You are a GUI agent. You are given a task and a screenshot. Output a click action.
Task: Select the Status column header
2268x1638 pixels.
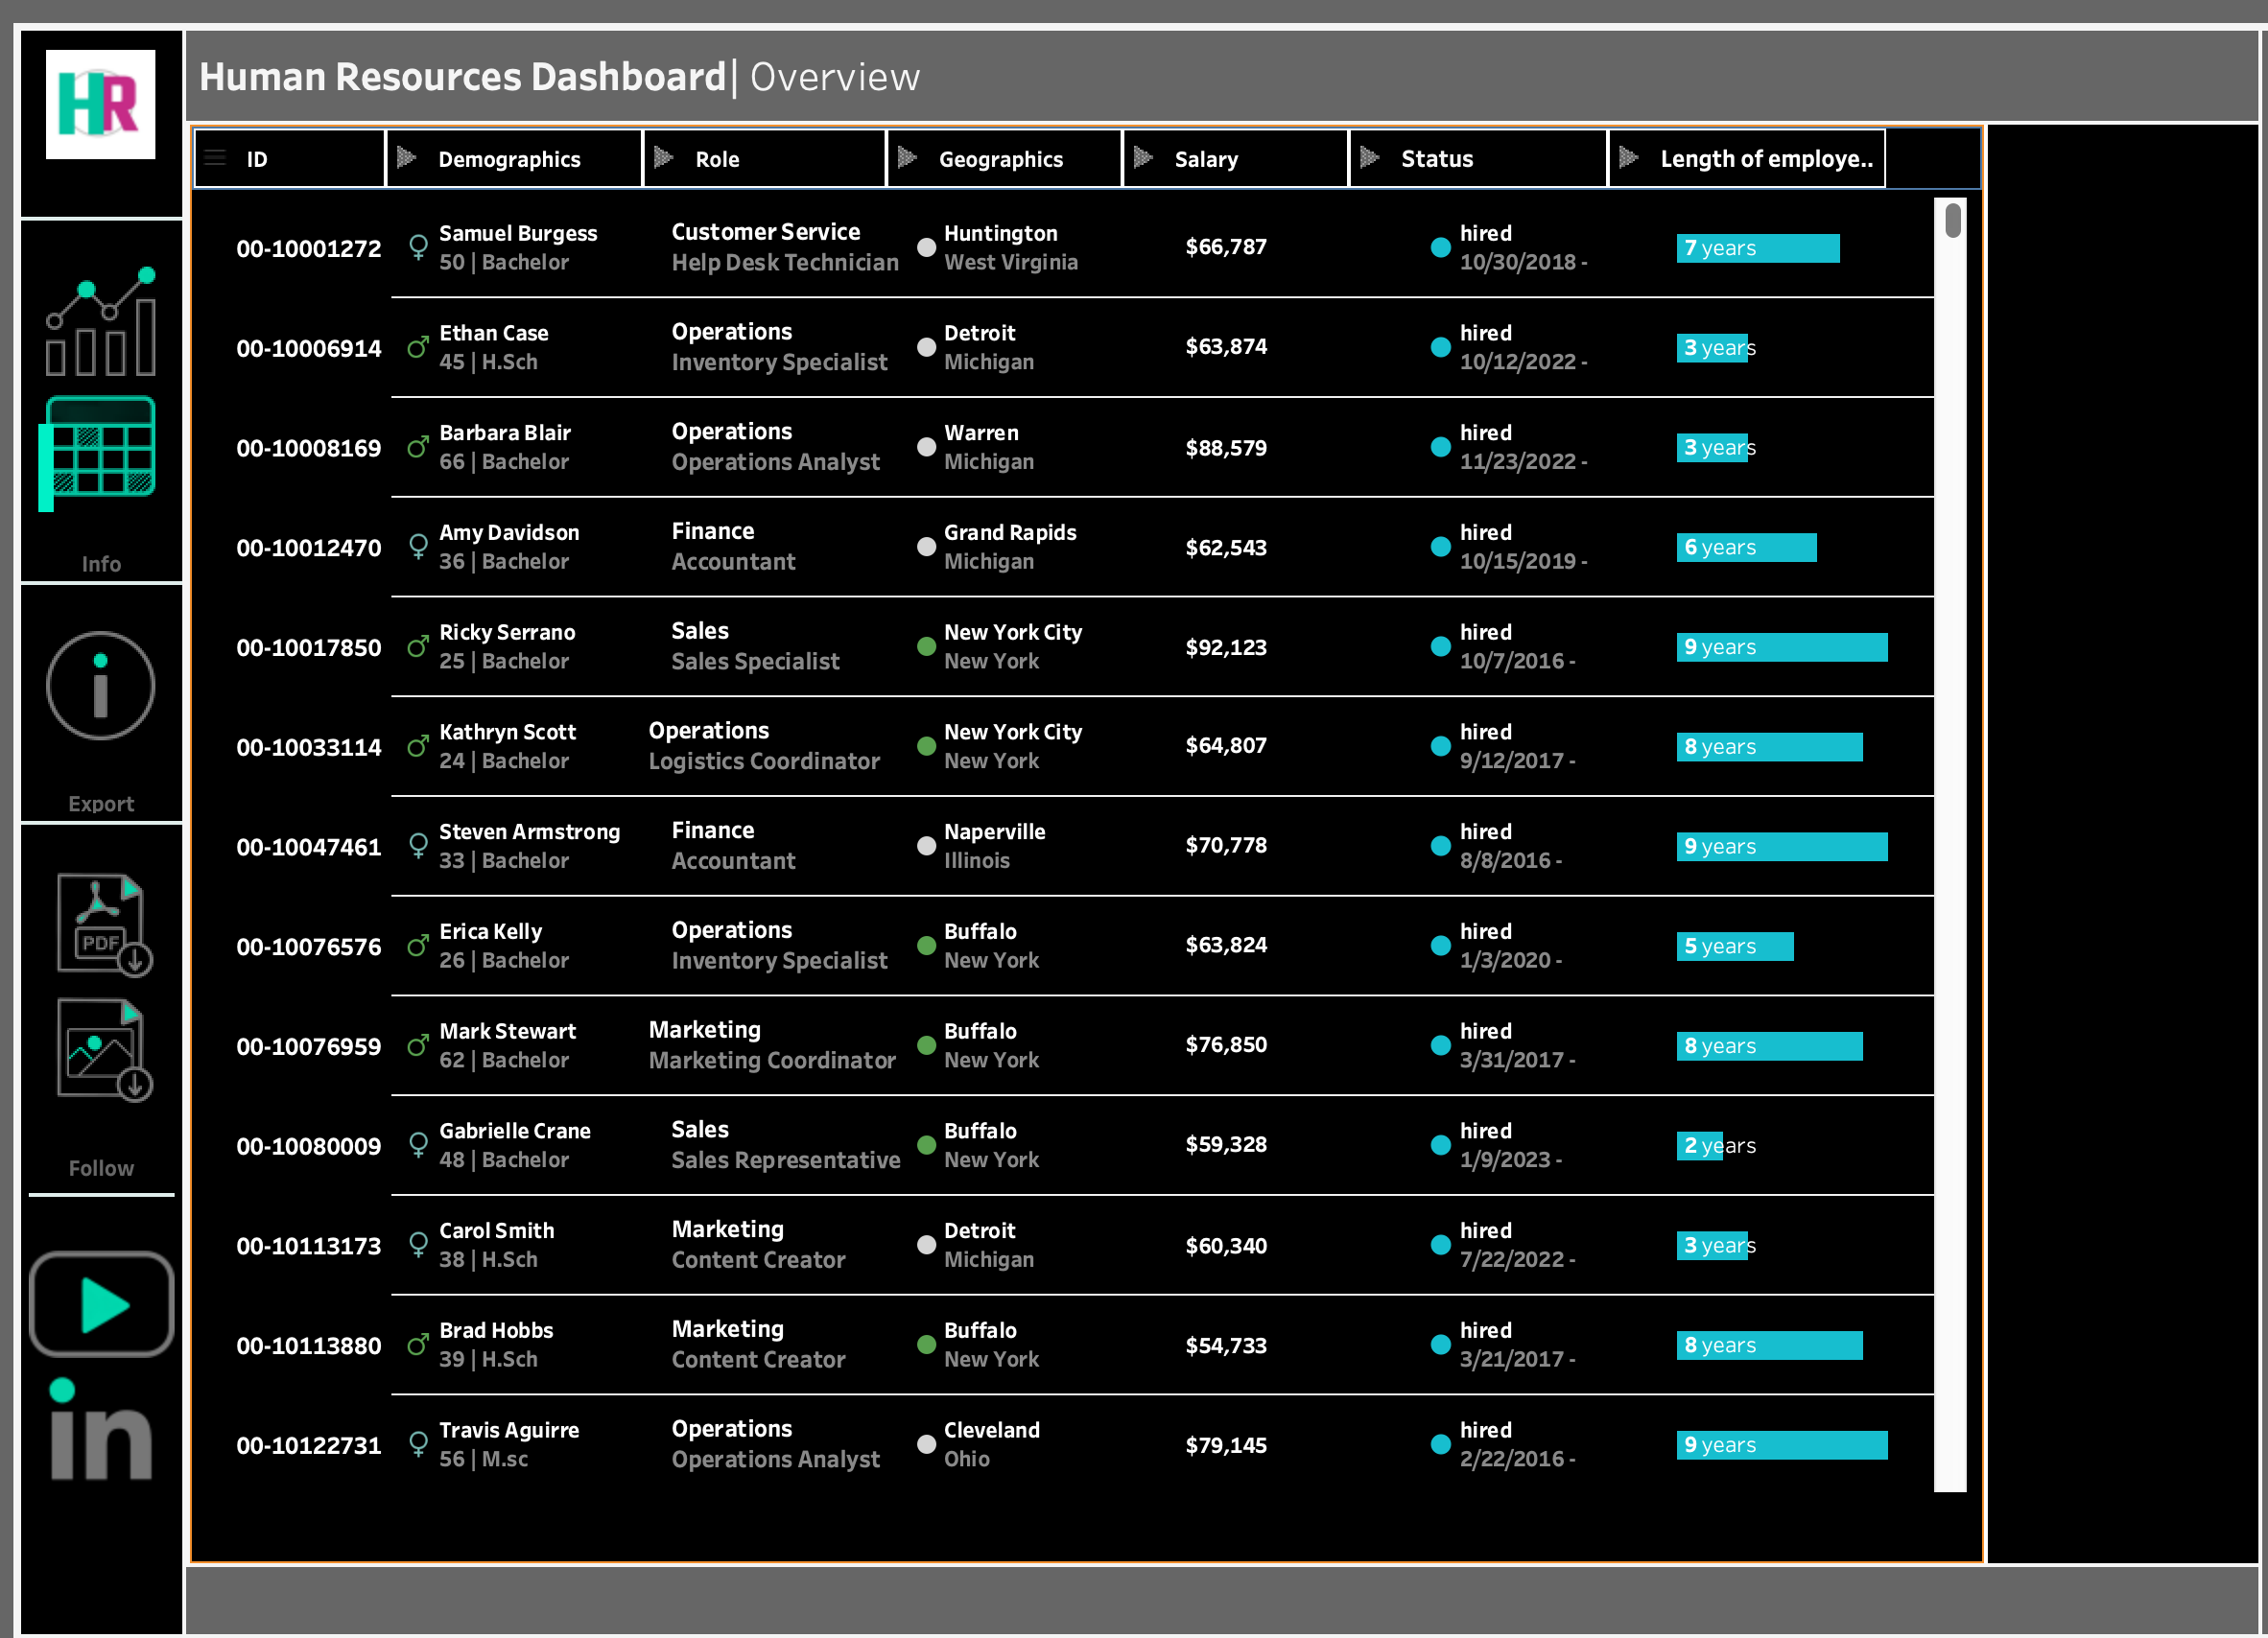(x=1436, y=158)
